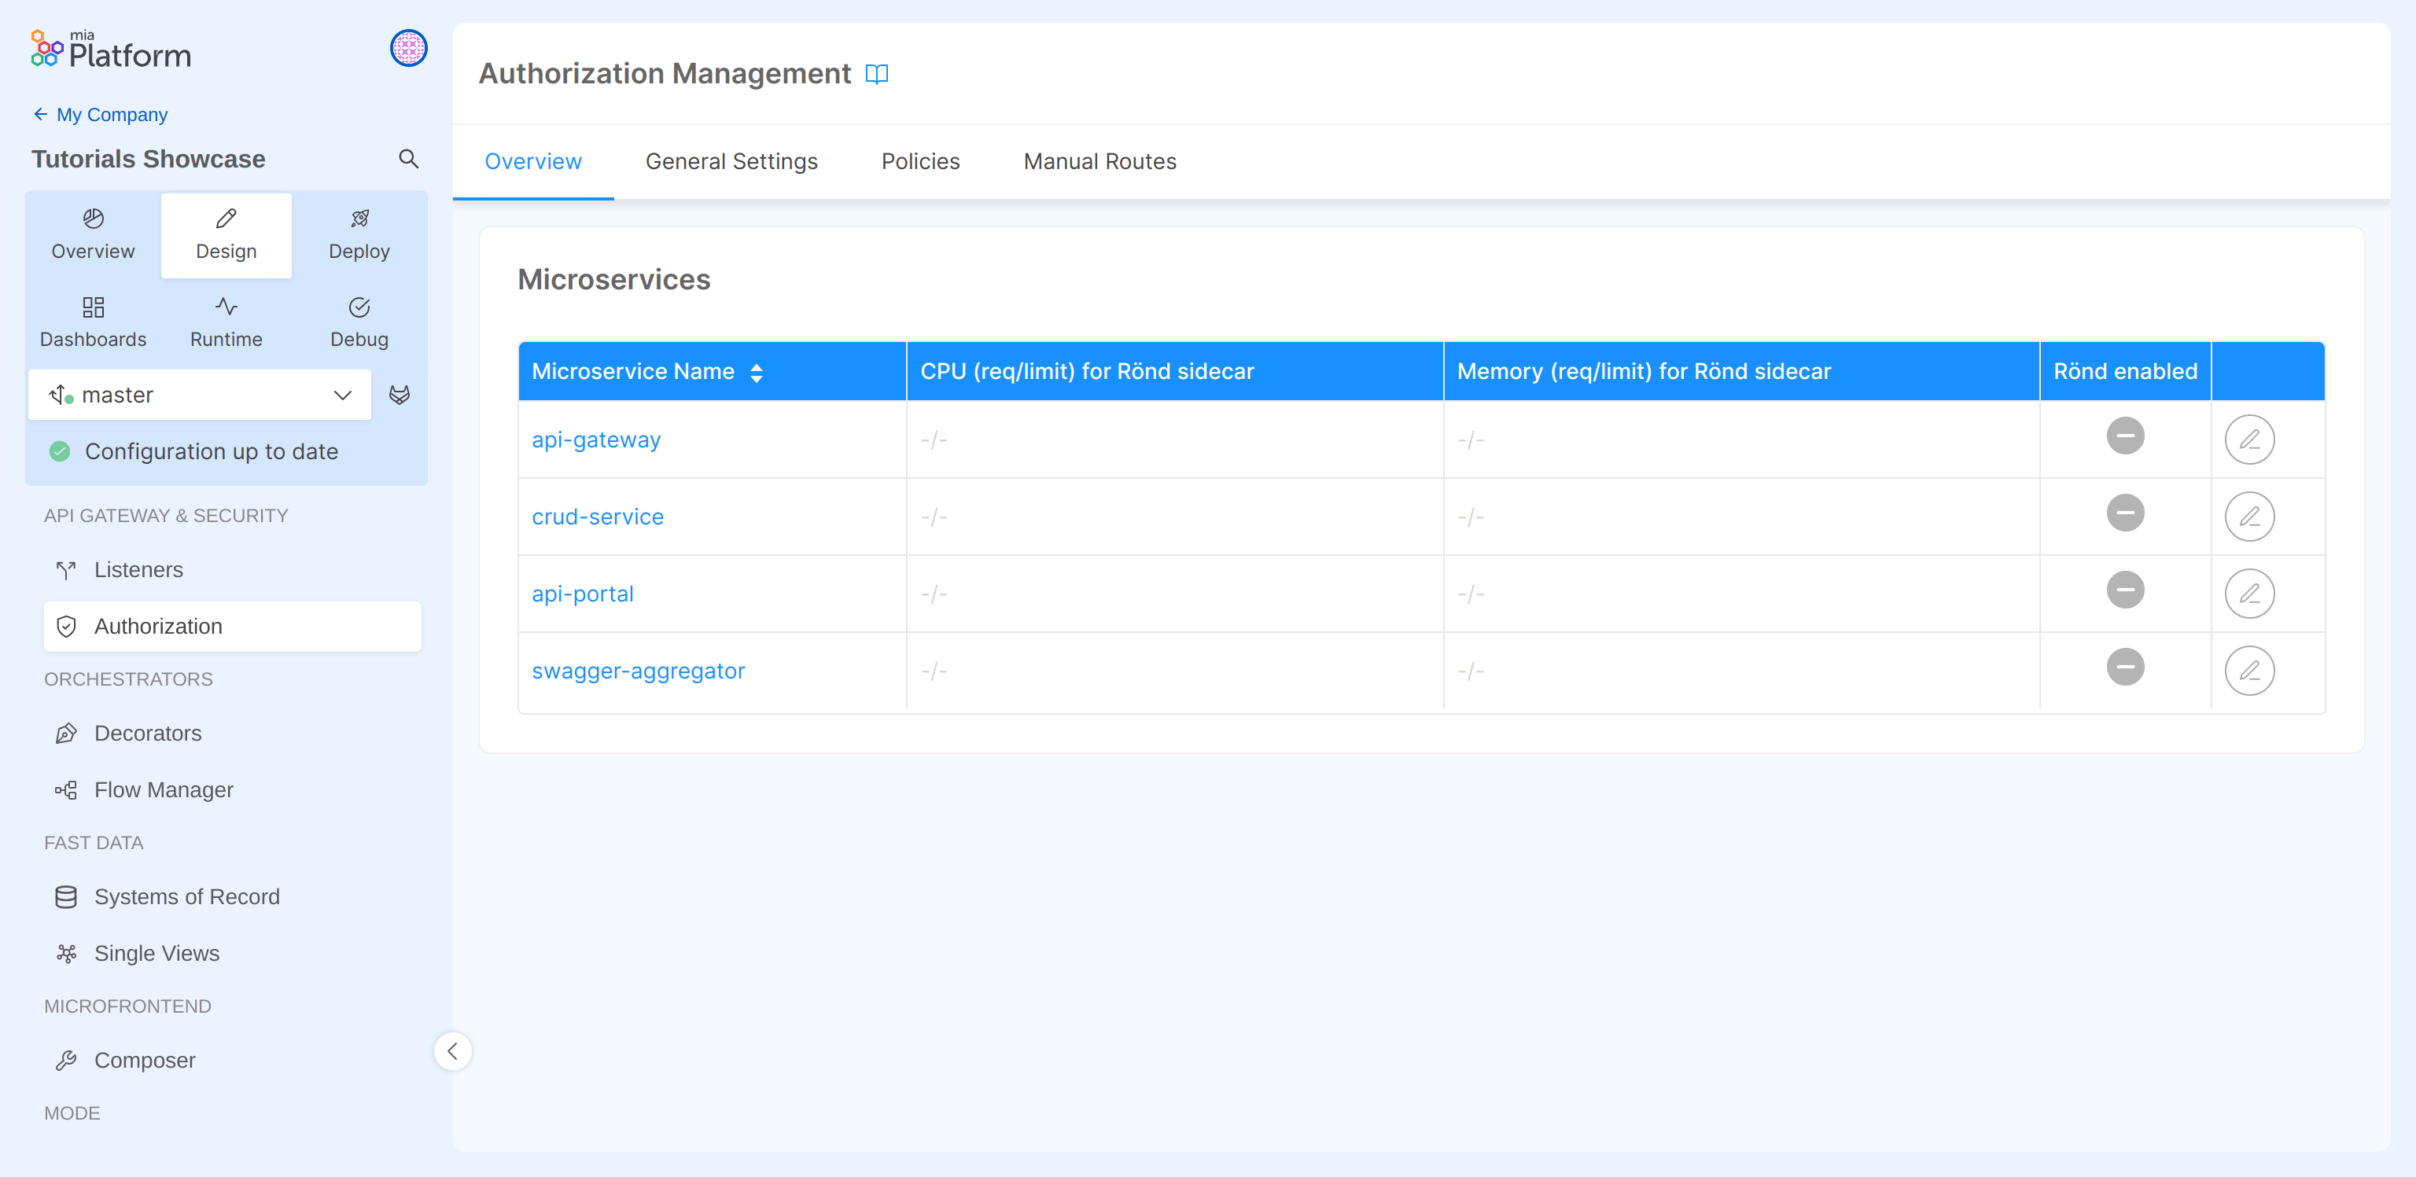This screenshot has width=2416, height=1177.
Task: Switch to the Policies tab
Action: (920, 161)
